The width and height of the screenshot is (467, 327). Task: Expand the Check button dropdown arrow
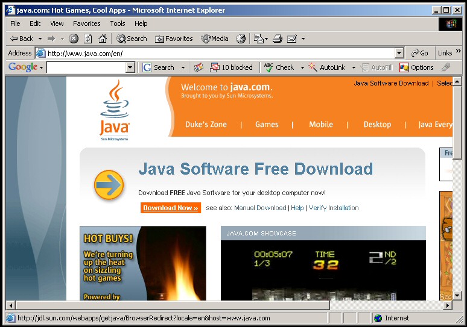(302, 68)
